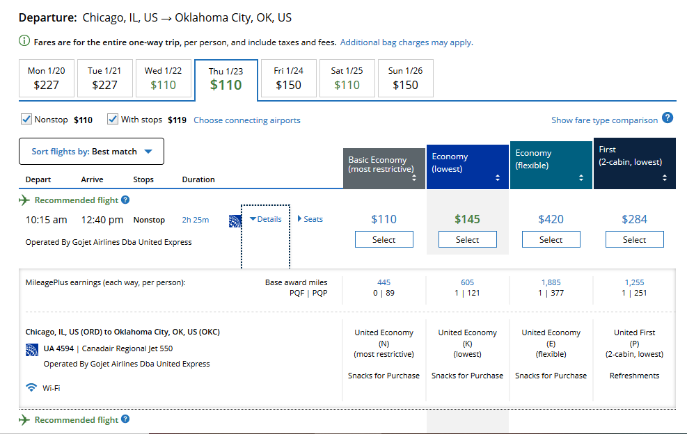687x434 pixels.
Task: Click the Stops column heading
Action: pos(143,179)
